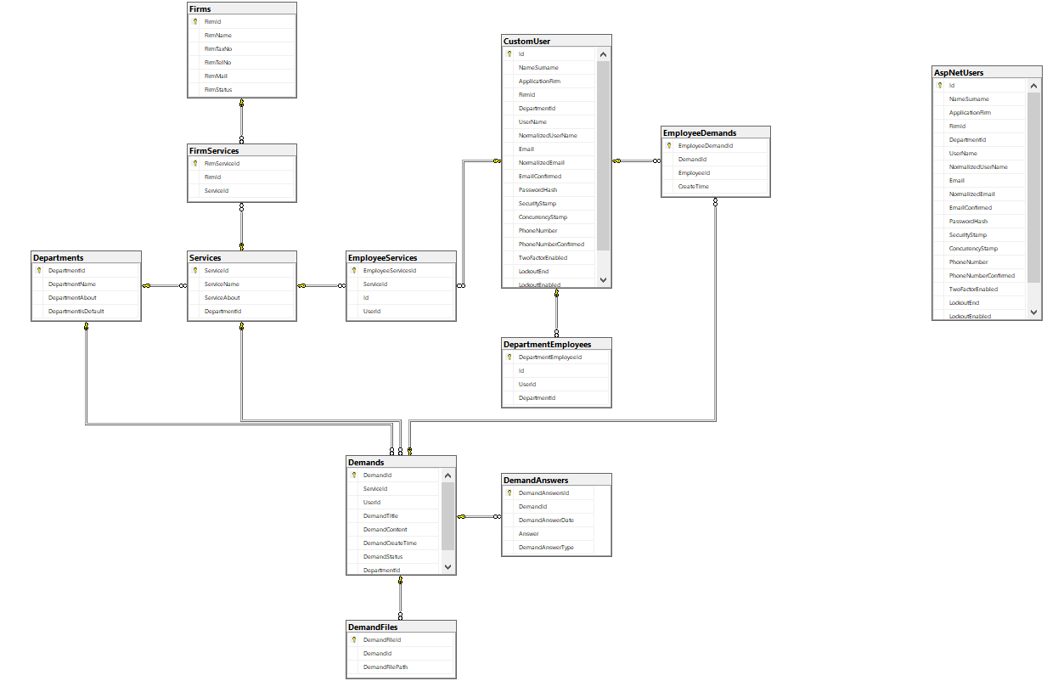Image resolution: width=1058 pixels, height=692 pixels.
Task: Select the DemandAnswers table header
Action: pyautogui.click(x=556, y=480)
